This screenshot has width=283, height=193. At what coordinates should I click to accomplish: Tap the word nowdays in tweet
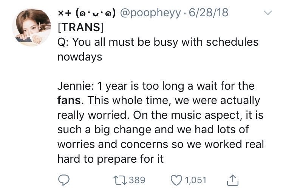tap(80, 57)
